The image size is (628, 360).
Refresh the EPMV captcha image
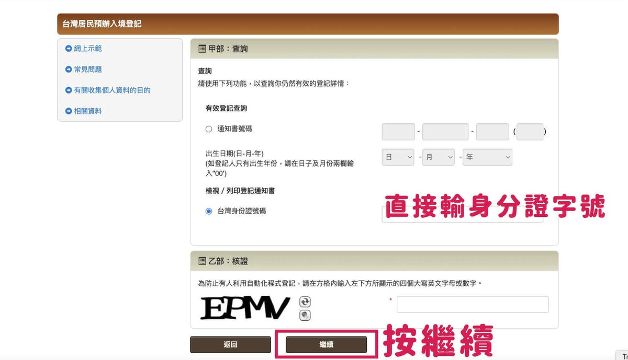305,302
